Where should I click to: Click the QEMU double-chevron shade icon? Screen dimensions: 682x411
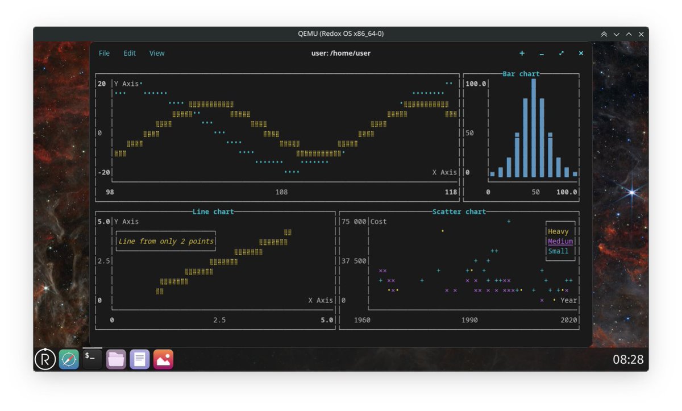[x=604, y=34]
